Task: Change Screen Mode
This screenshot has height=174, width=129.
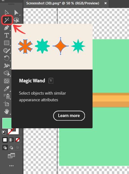Action: (11, 156)
